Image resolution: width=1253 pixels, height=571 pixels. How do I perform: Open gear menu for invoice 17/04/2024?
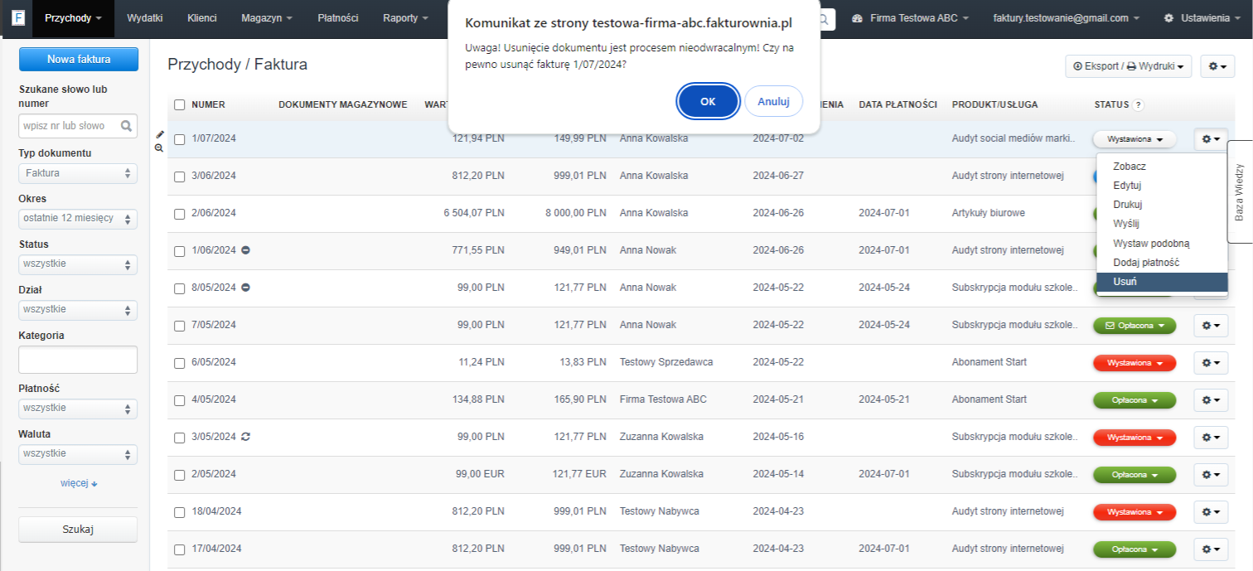1211,549
